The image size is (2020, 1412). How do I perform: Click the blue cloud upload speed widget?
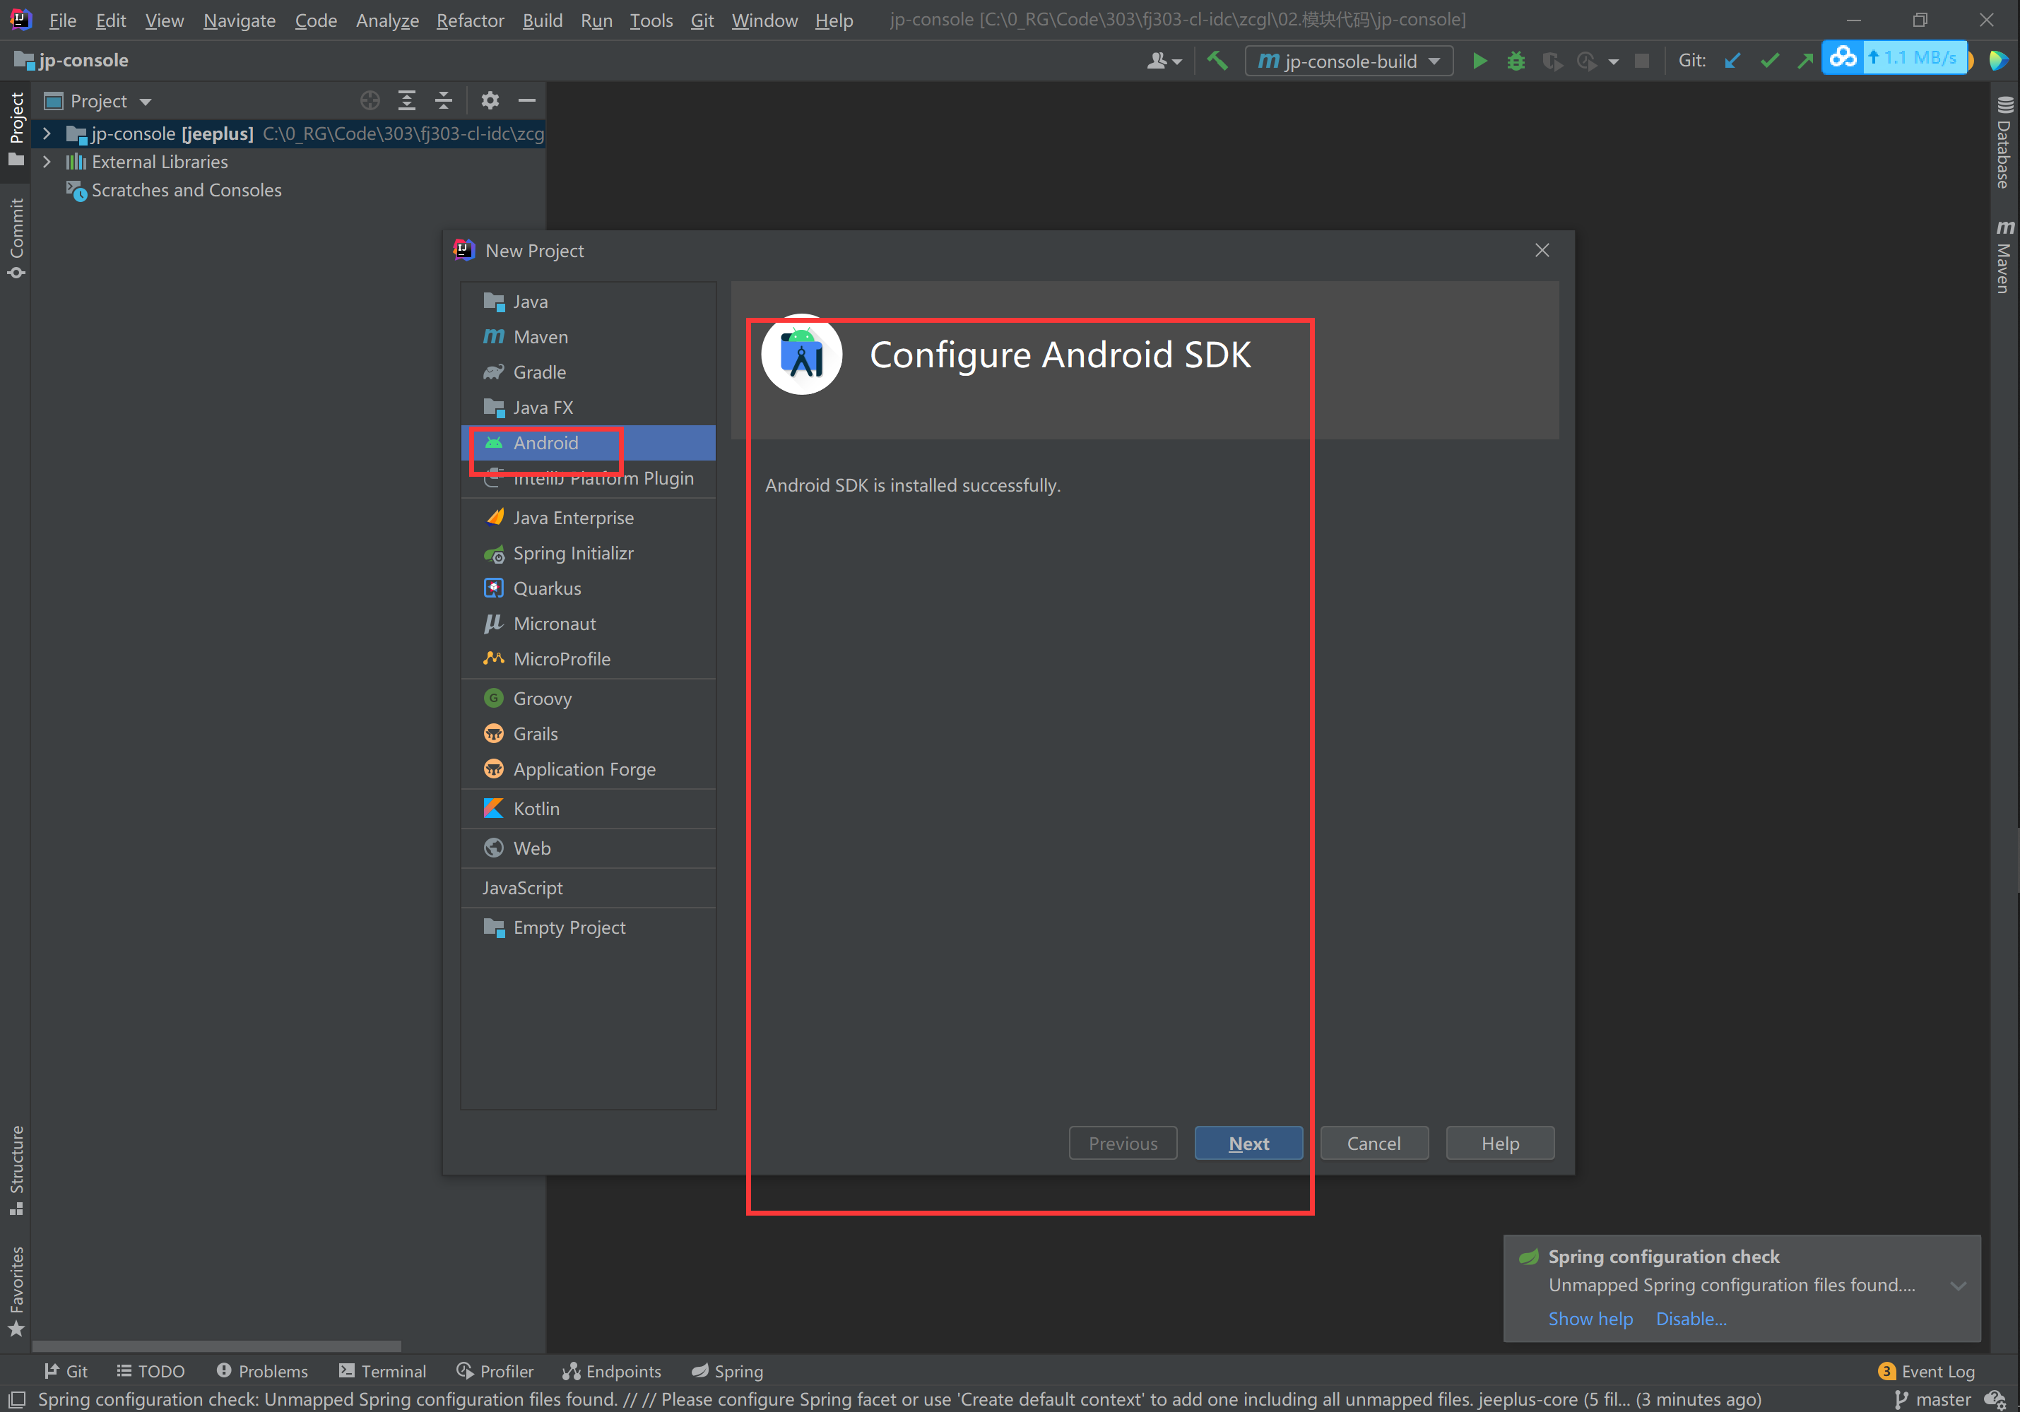[1894, 58]
